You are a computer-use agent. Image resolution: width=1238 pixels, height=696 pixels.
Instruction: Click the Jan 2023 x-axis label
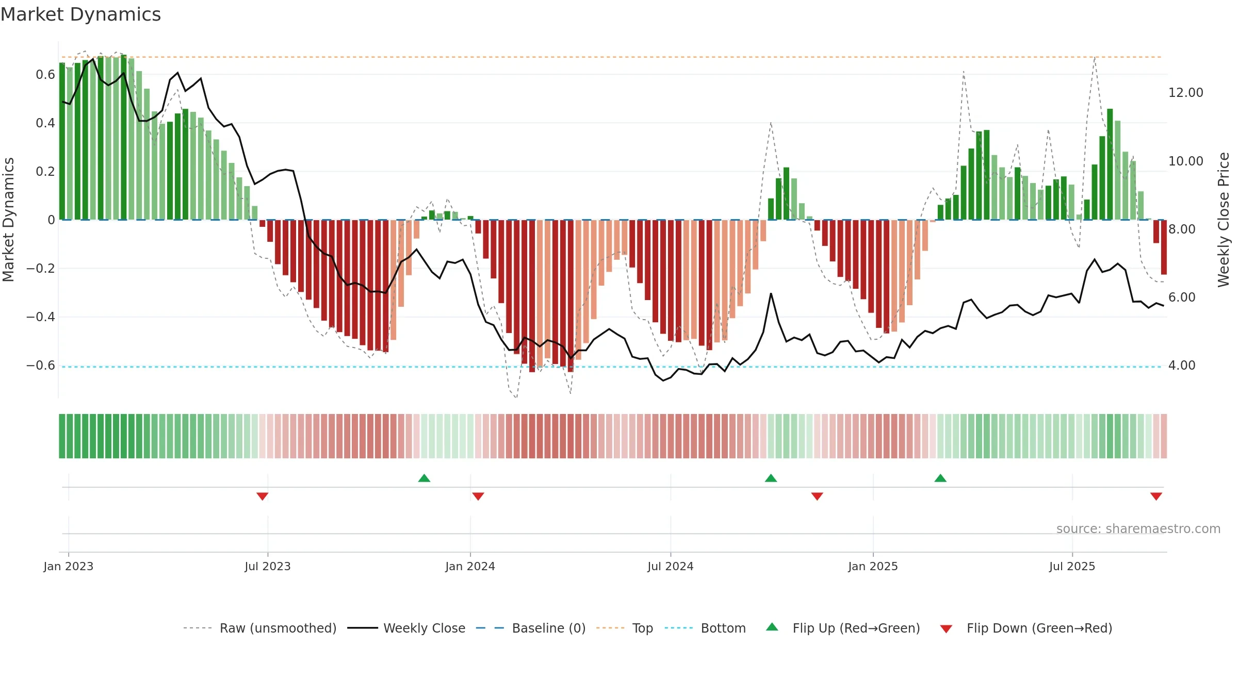coord(69,566)
